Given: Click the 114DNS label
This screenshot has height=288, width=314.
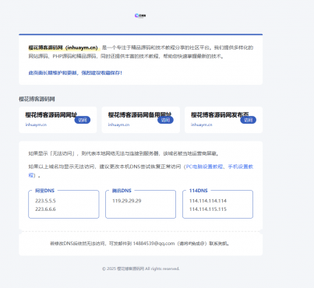Looking at the screenshot, I should (x=199, y=191).
